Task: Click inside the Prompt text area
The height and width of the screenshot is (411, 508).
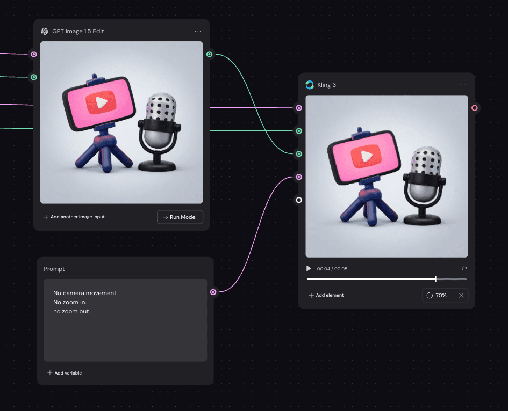Action: click(125, 320)
